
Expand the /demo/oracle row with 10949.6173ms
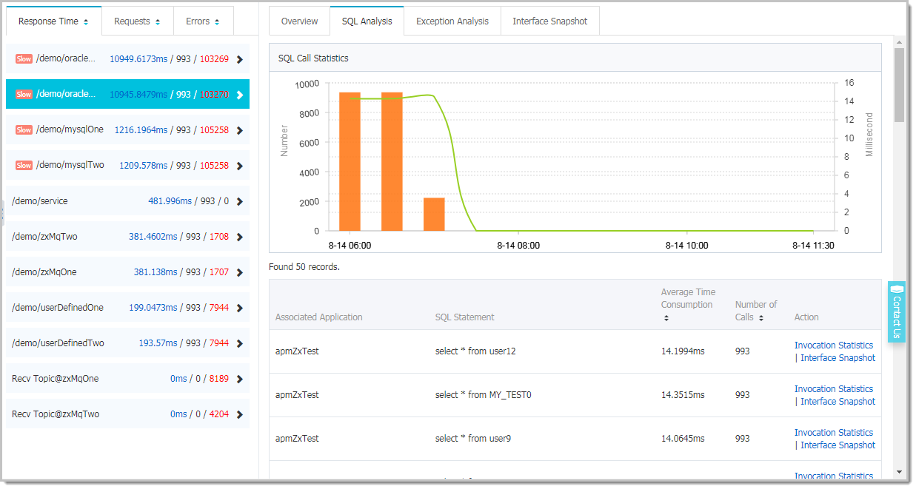[239, 59]
